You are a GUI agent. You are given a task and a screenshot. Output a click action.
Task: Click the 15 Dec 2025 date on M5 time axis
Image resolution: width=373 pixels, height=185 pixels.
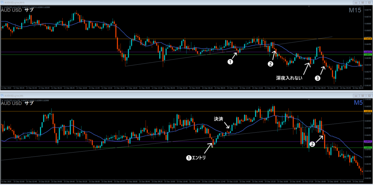pyautogui.click(x=6, y=181)
